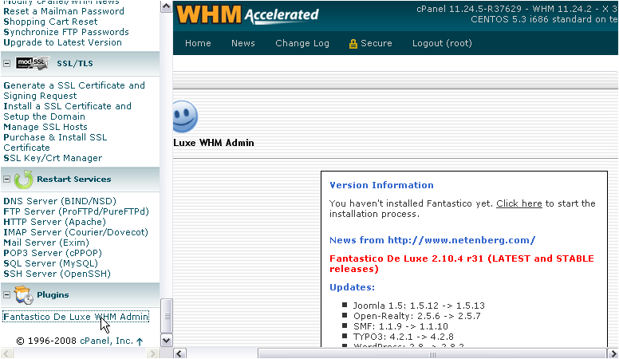Click the Plugins section icon
The image size is (619, 359).
pos(23,295)
